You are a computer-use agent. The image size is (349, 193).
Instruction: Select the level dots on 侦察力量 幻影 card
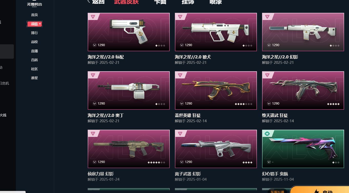point(156,162)
